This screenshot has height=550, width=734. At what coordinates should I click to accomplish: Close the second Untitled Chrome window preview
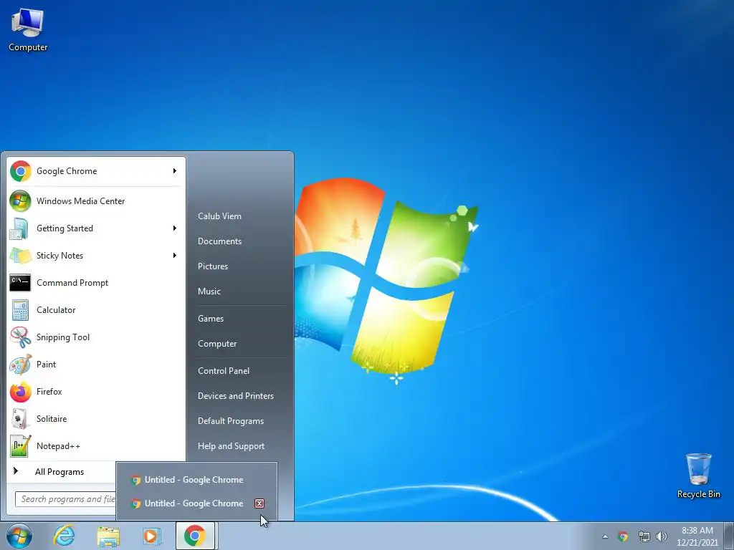coord(259,503)
